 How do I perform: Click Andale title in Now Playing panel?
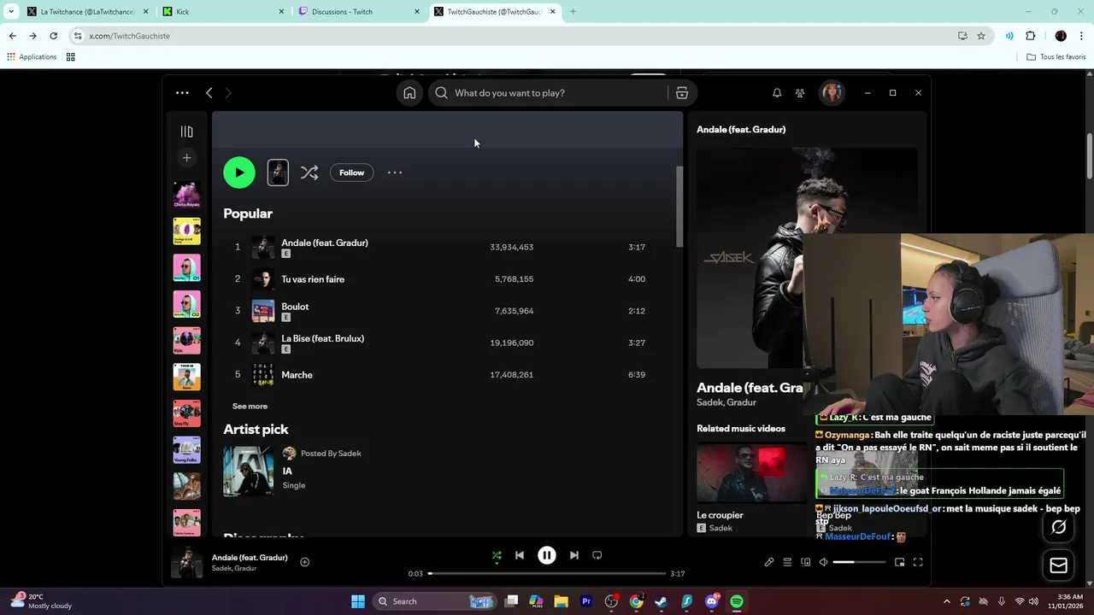pyautogui.click(x=750, y=388)
